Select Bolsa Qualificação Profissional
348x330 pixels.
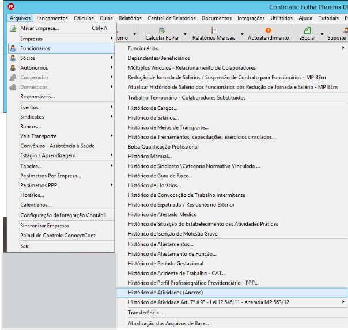pos(232,147)
